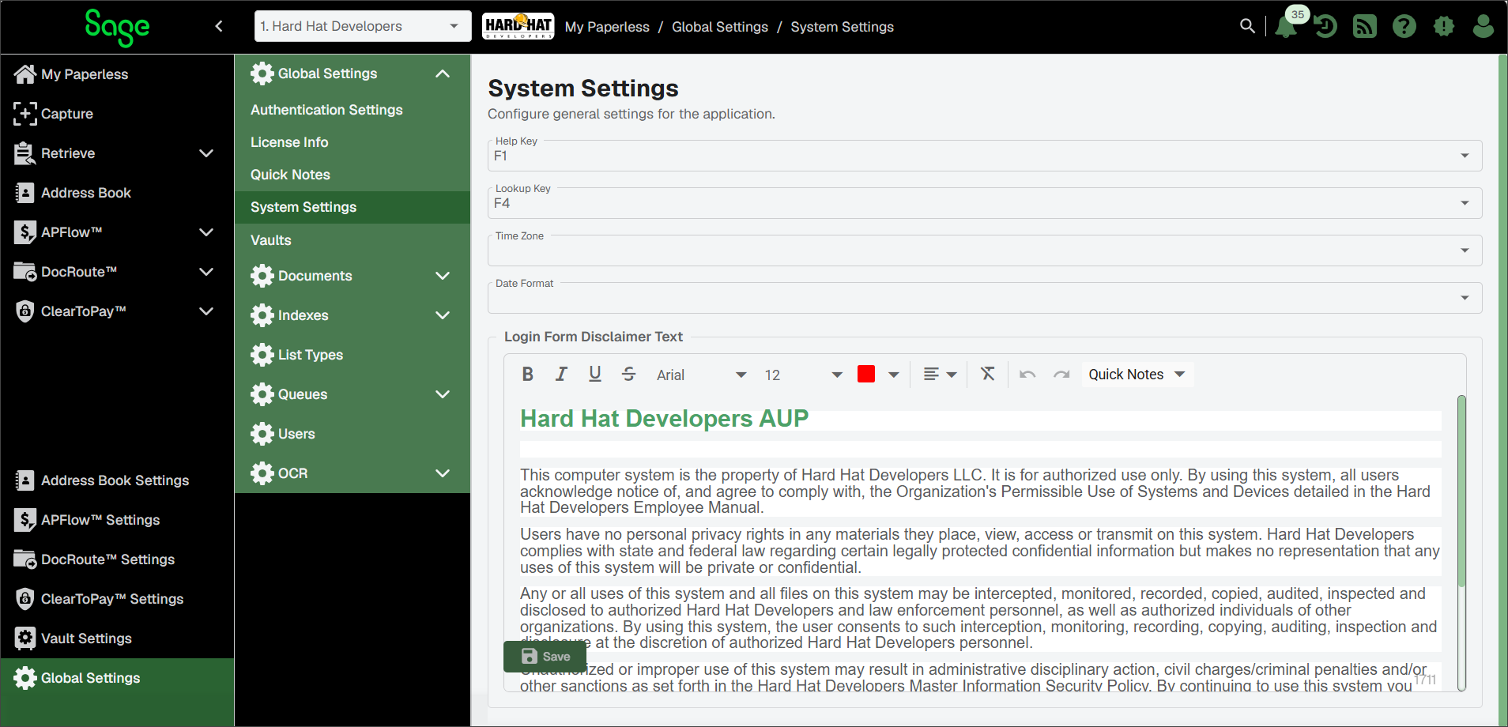Open the Arial font family dropdown
This screenshot has height=727, width=1508.
point(701,375)
